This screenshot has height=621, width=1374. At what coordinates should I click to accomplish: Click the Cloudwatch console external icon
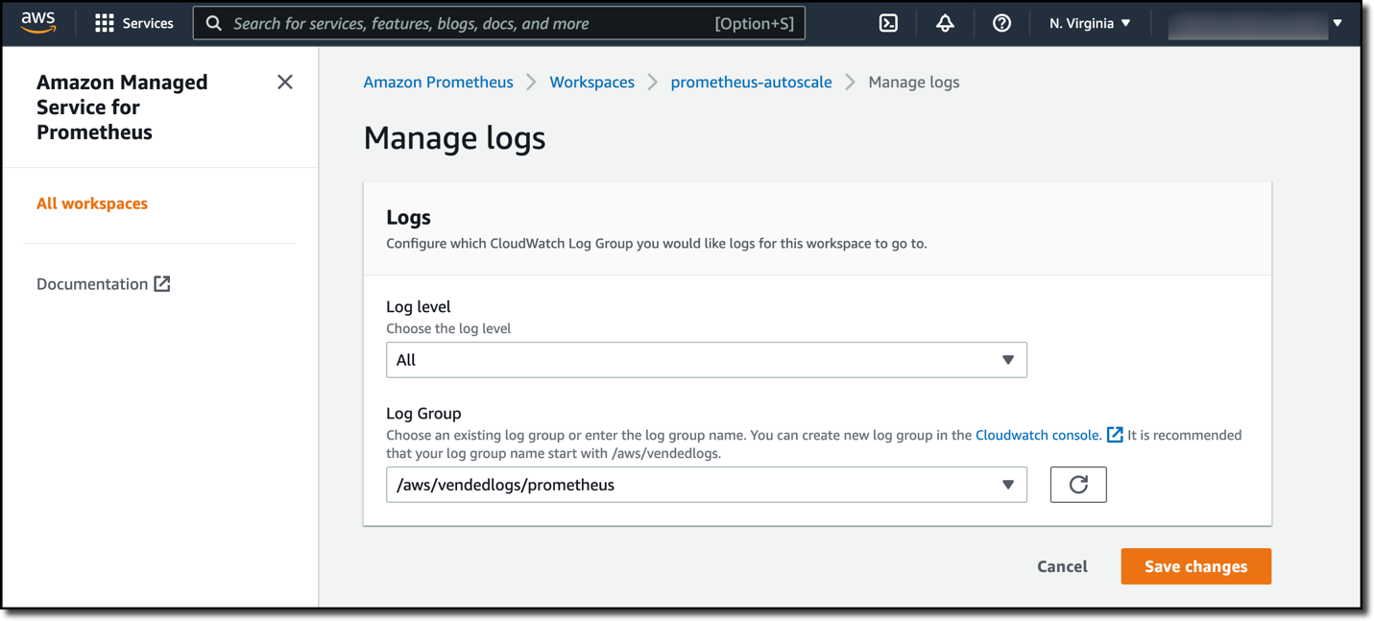(1115, 435)
